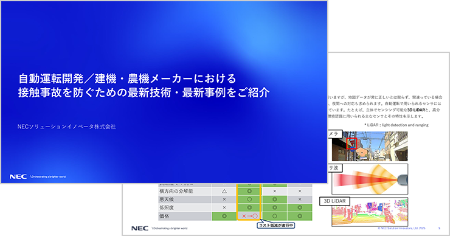Click the bold '3D LiDAR' text in the paragraph
The width and height of the screenshot is (450, 236).
[416, 110]
